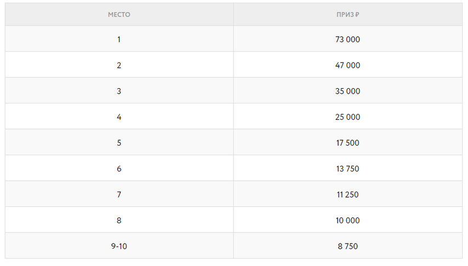Select the 10 000 prize amount

tap(348, 220)
